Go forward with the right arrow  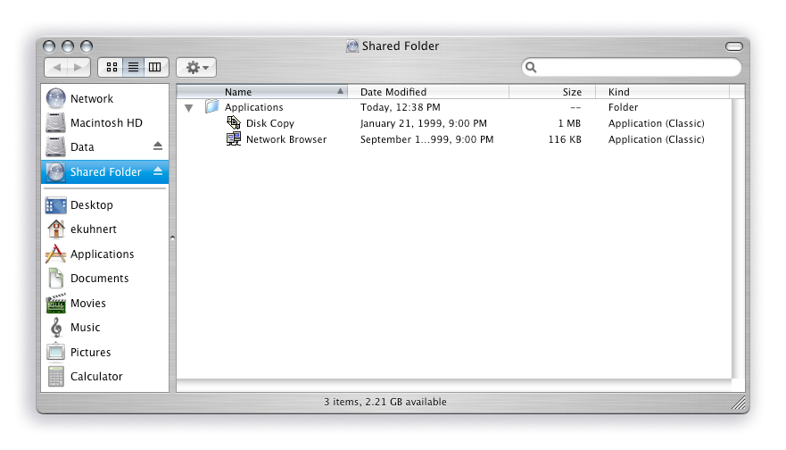click(x=79, y=67)
